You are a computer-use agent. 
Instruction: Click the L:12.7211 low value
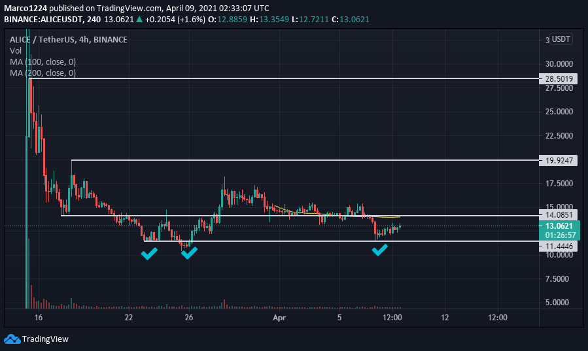310,19
